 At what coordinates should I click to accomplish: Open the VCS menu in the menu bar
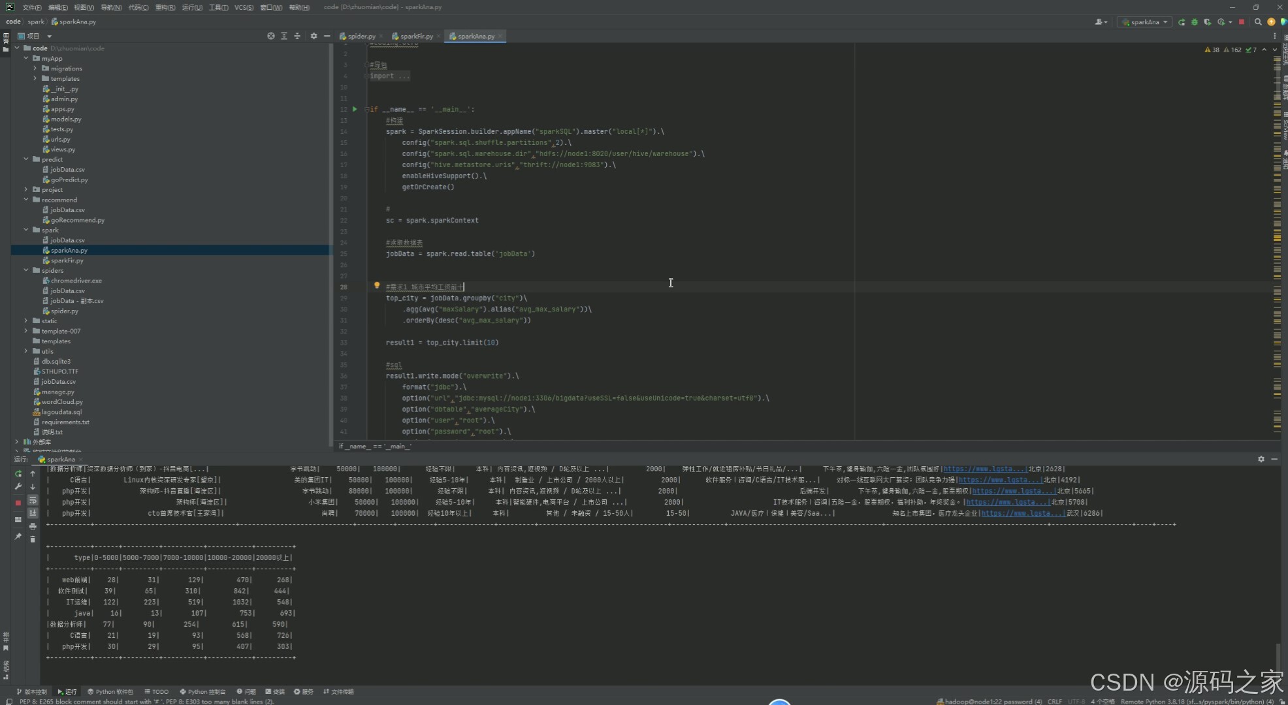(244, 7)
